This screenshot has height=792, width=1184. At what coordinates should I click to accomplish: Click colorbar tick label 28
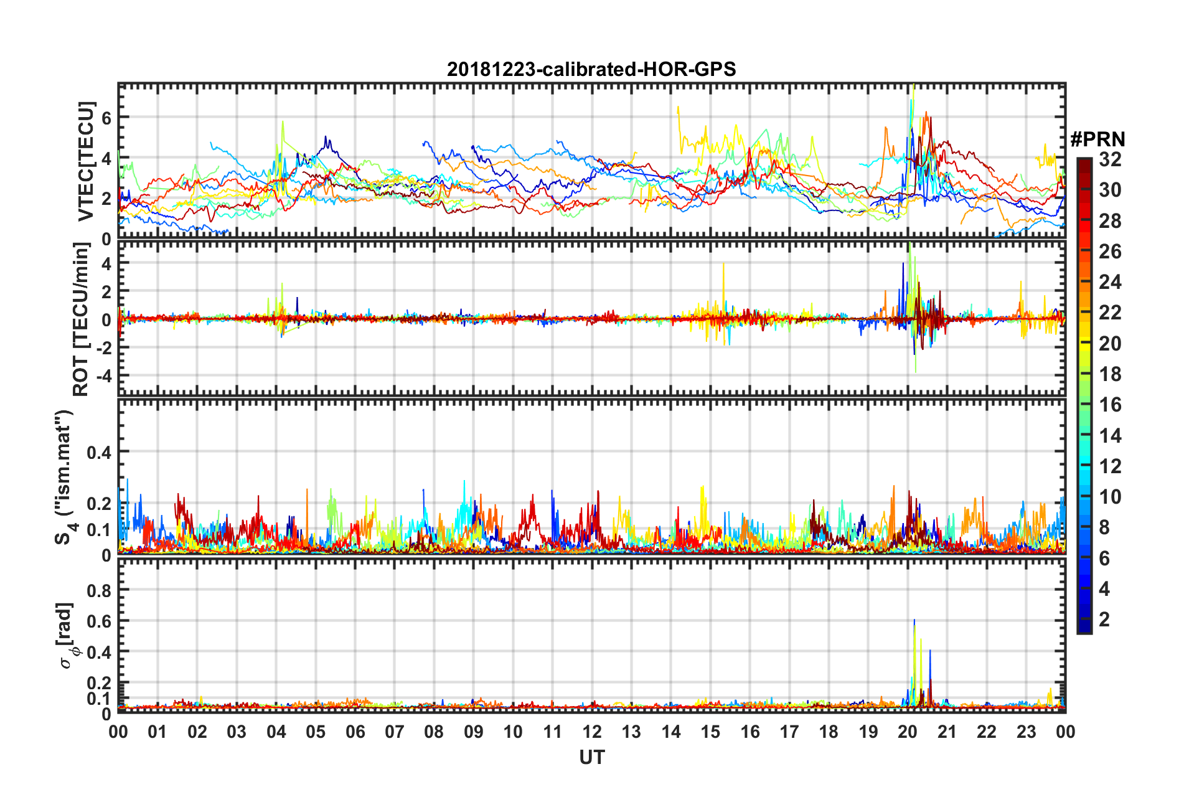pos(1110,221)
